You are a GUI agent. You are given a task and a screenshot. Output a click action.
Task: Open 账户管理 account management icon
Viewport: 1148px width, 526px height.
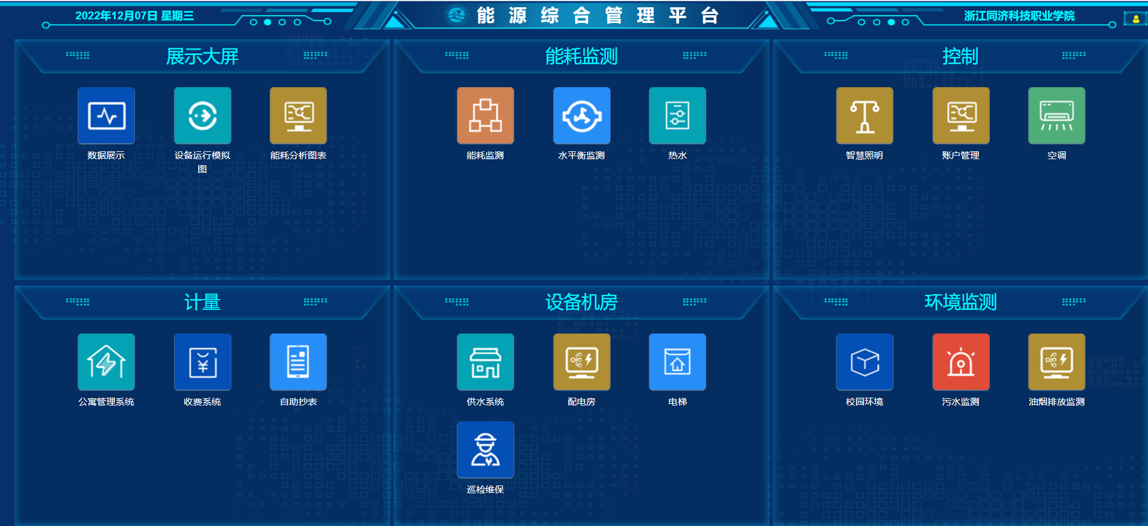(x=961, y=116)
